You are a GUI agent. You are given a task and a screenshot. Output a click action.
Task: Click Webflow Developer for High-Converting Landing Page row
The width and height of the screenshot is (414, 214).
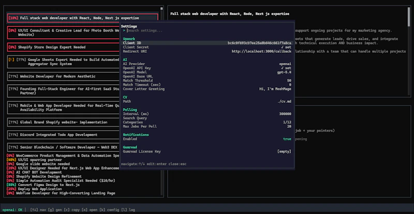tap(61, 193)
